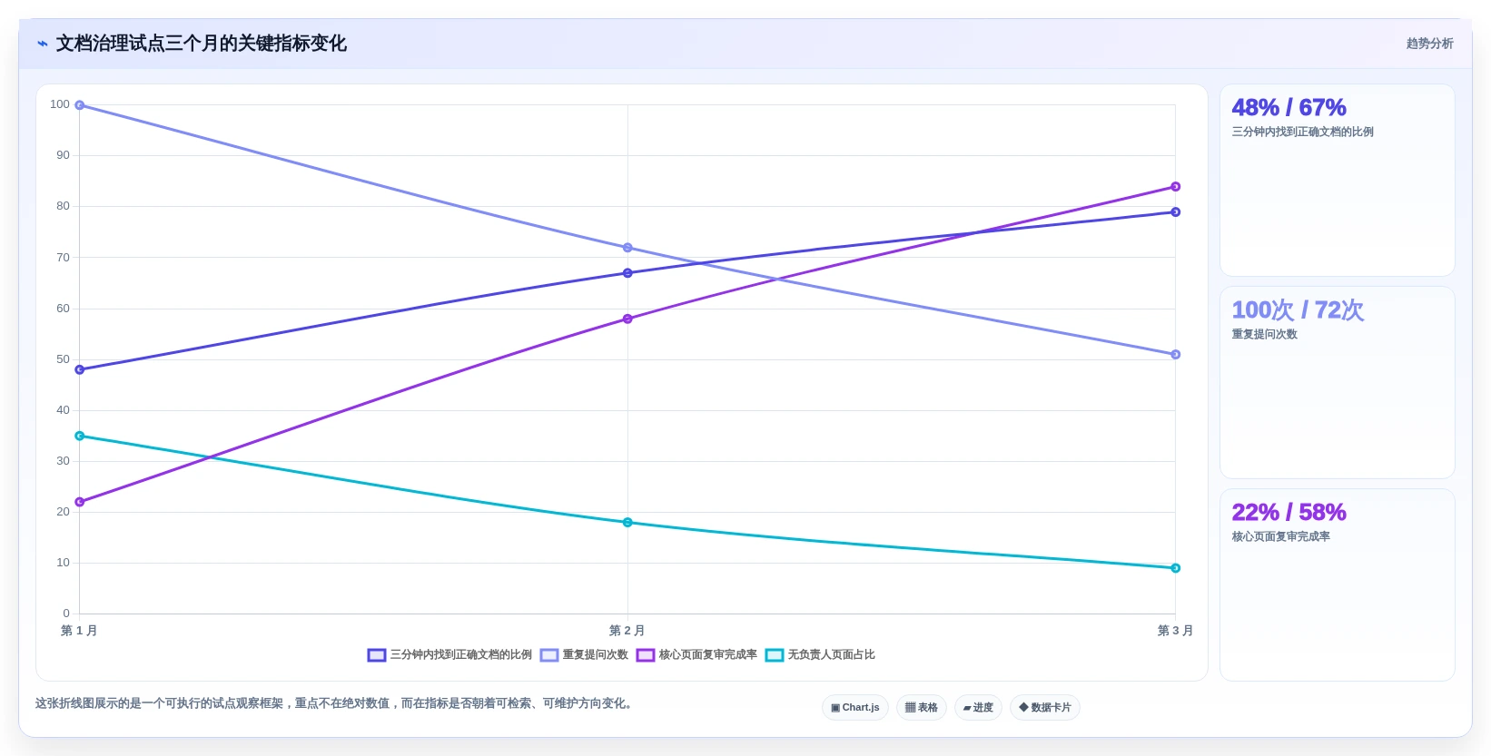
Task: Click the 第 3 月 point at 84
Action: pyautogui.click(x=1175, y=187)
